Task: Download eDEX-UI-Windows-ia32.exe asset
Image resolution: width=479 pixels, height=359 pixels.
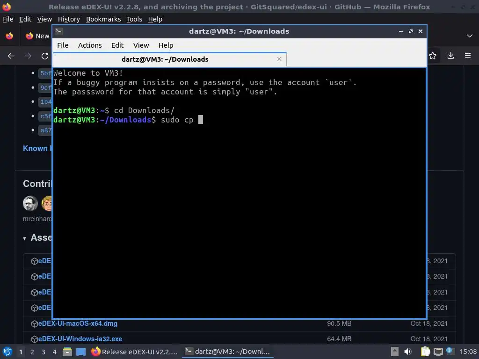Action: click(x=80, y=339)
